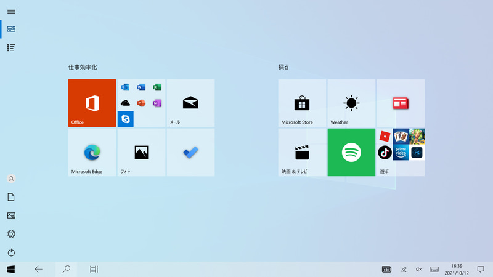This screenshot has height=277, width=493.
Task: Open Pictures from the sidebar
Action: click(x=11, y=215)
